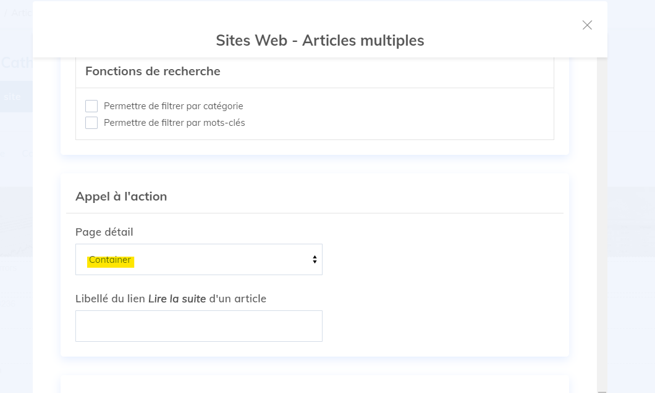Close the Articles multiples dialog
The image size is (655, 393).
[x=587, y=25]
